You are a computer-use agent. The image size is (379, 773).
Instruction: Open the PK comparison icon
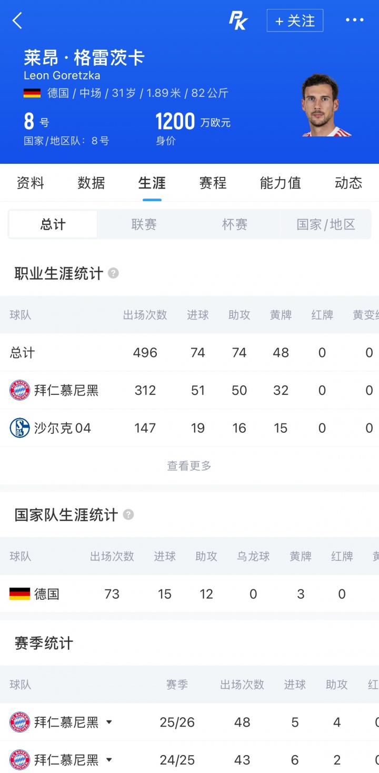pos(238,21)
